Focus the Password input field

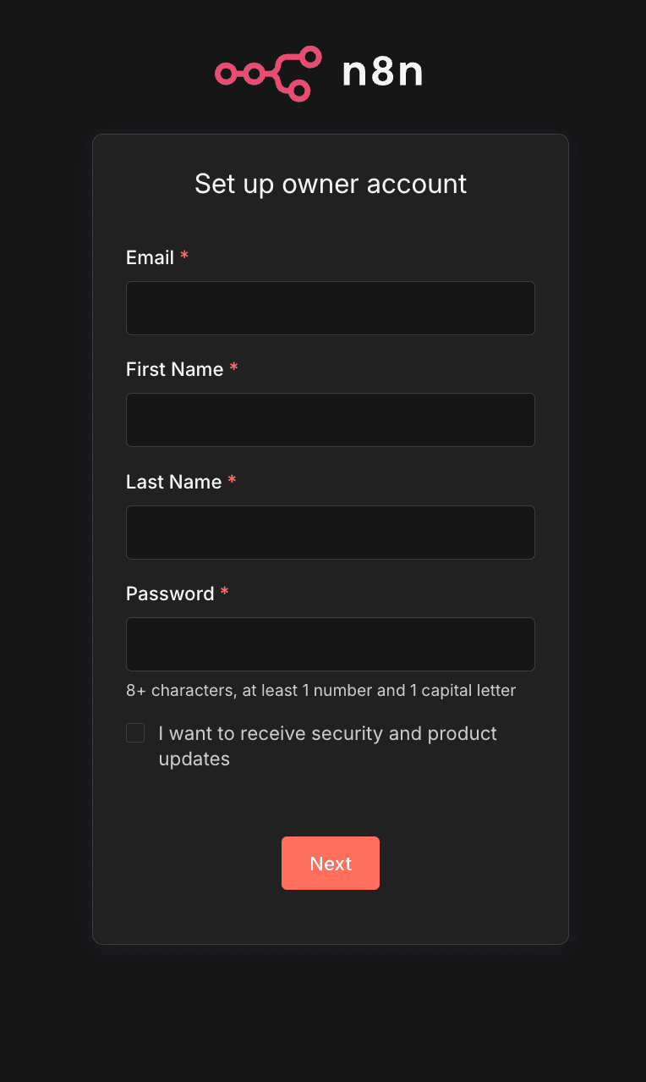coord(331,644)
